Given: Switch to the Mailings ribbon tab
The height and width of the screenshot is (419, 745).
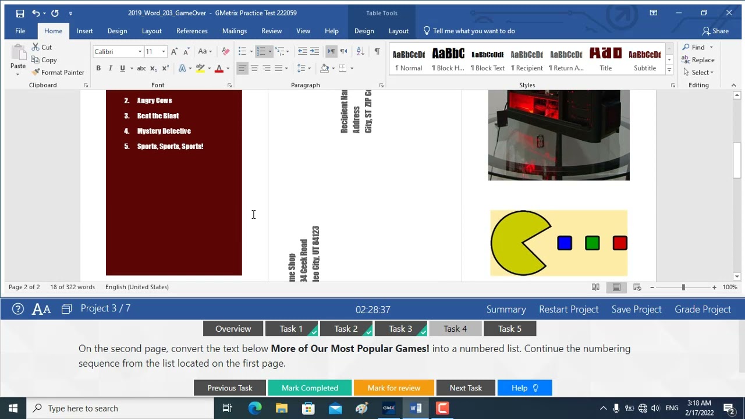Looking at the screenshot, I should coord(235,31).
